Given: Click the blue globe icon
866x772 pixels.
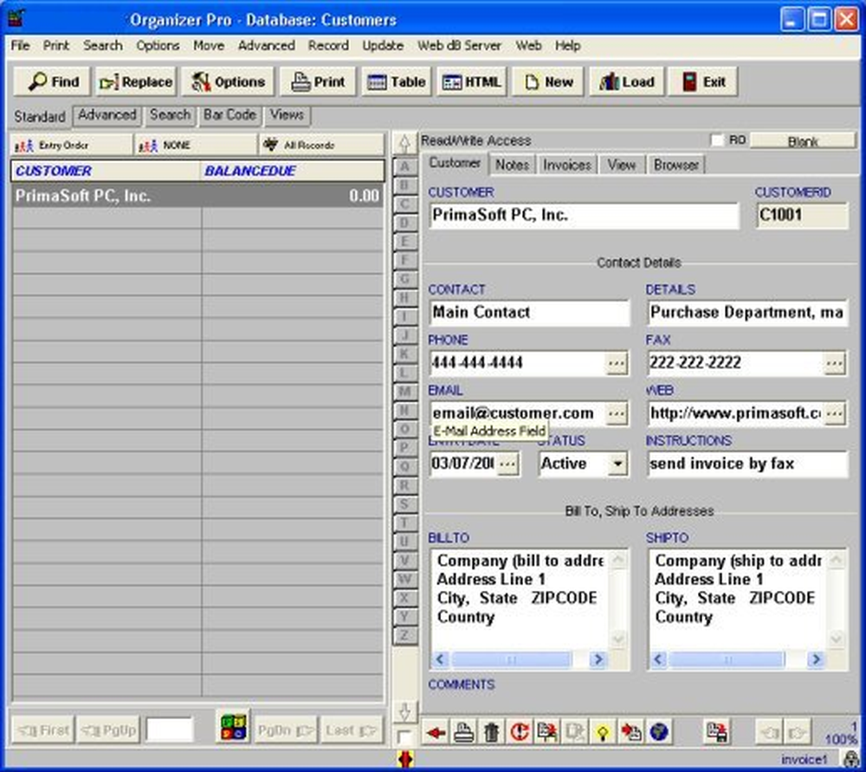Looking at the screenshot, I should tap(659, 732).
